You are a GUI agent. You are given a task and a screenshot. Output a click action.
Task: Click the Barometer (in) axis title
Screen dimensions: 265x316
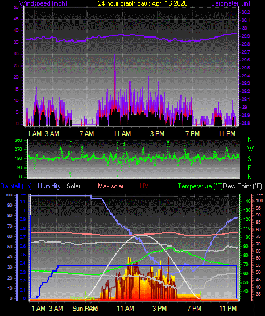pyautogui.click(x=230, y=3)
